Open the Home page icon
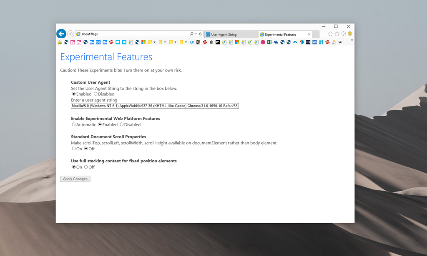The width and height of the screenshot is (427, 256). pyautogui.click(x=330, y=34)
